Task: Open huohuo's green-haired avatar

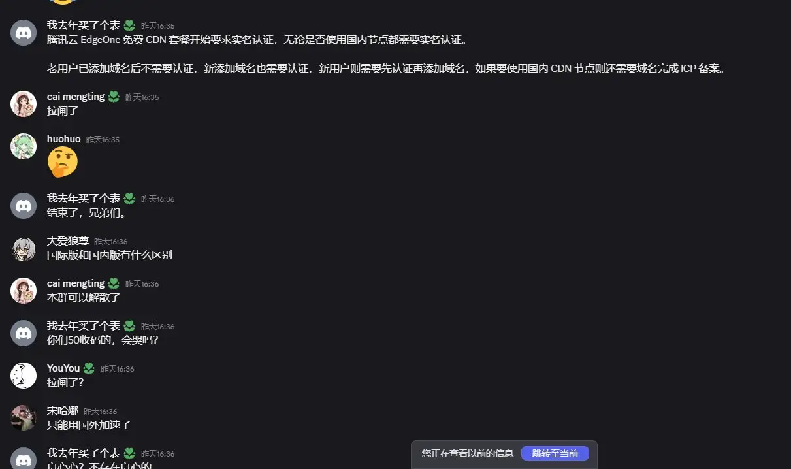Action: pos(24,146)
